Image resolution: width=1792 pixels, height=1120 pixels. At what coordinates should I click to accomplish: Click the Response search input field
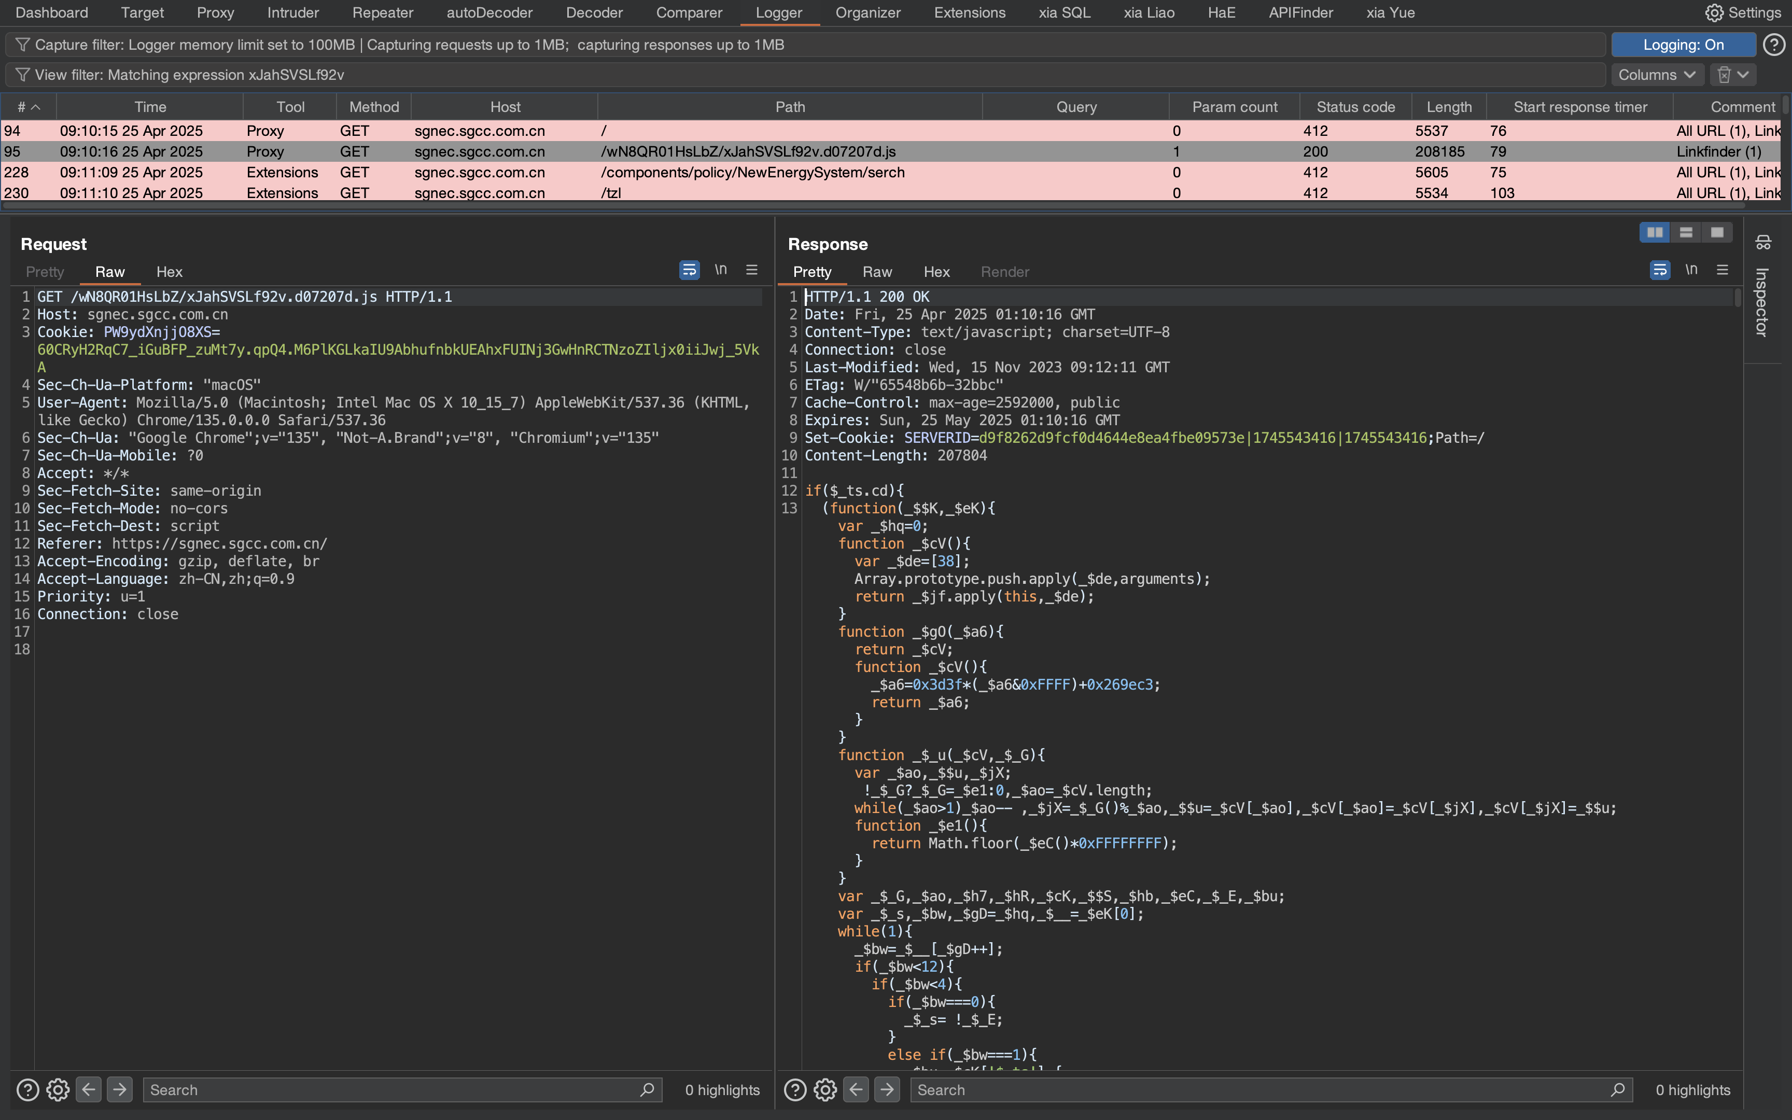[x=1259, y=1089]
